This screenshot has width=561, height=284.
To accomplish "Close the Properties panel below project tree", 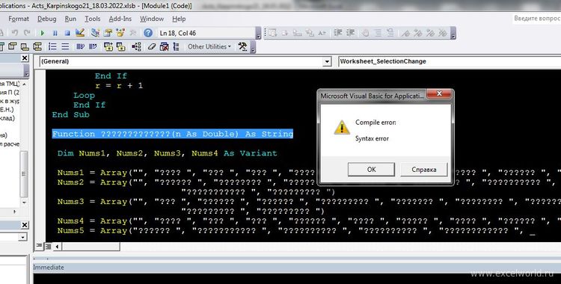I will click(x=25, y=225).
